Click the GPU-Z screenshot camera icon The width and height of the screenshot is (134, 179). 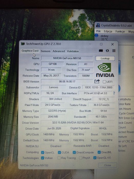(101, 50)
